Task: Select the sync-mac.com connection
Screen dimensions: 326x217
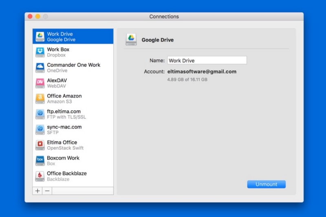Action: point(73,129)
